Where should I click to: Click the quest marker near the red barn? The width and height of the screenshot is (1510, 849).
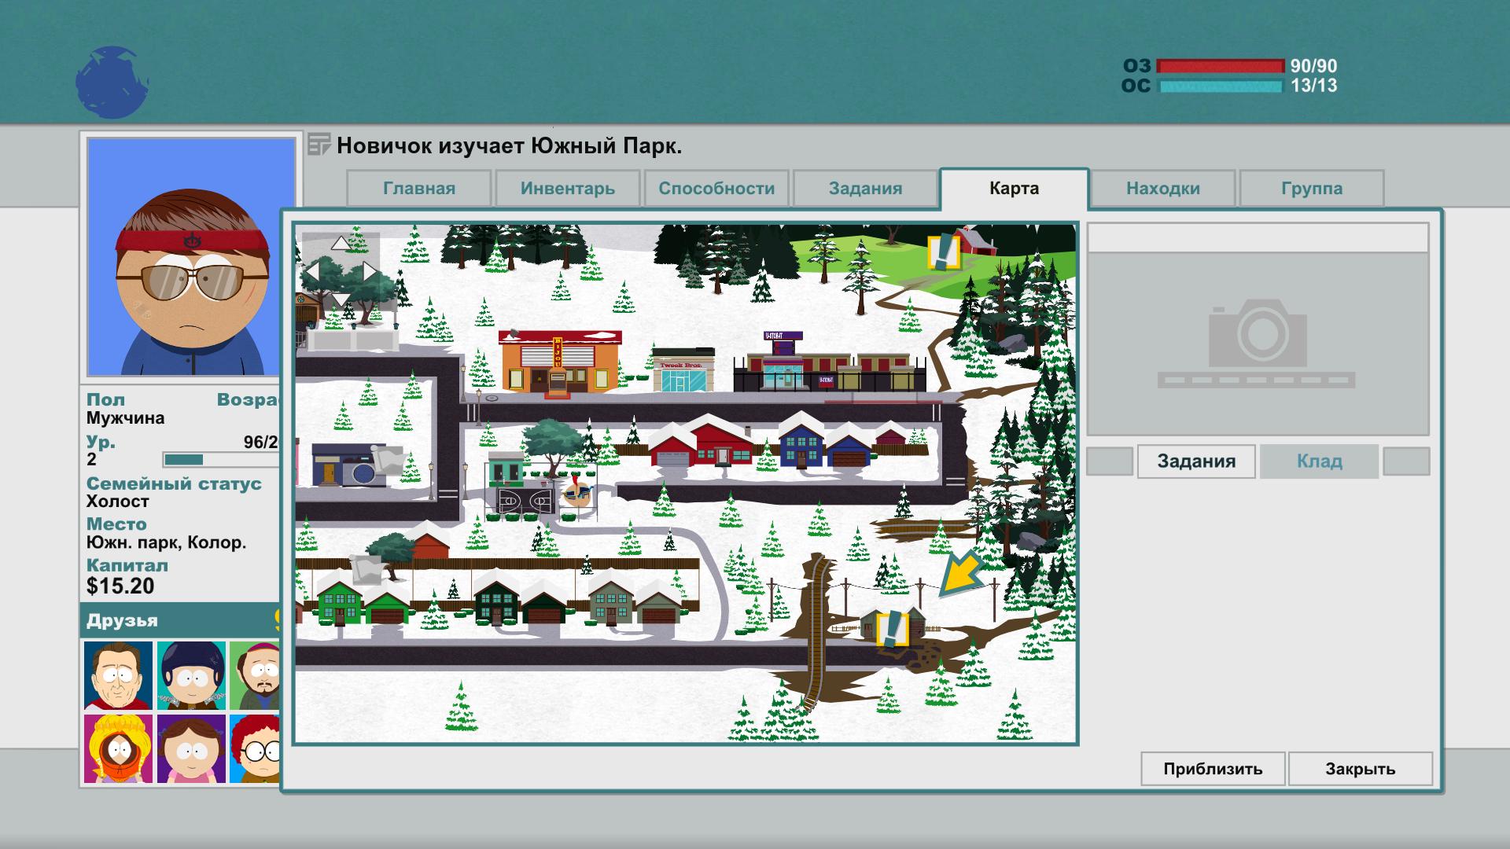tap(944, 252)
